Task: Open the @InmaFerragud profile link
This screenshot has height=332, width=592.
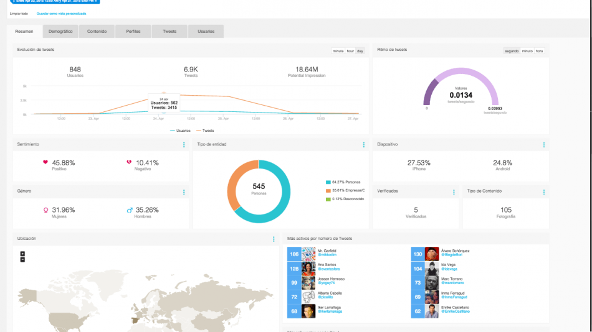Action: [x=454, y=297]
